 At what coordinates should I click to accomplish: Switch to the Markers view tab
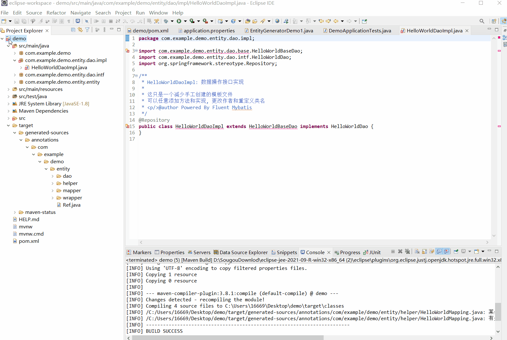point(139,252)
